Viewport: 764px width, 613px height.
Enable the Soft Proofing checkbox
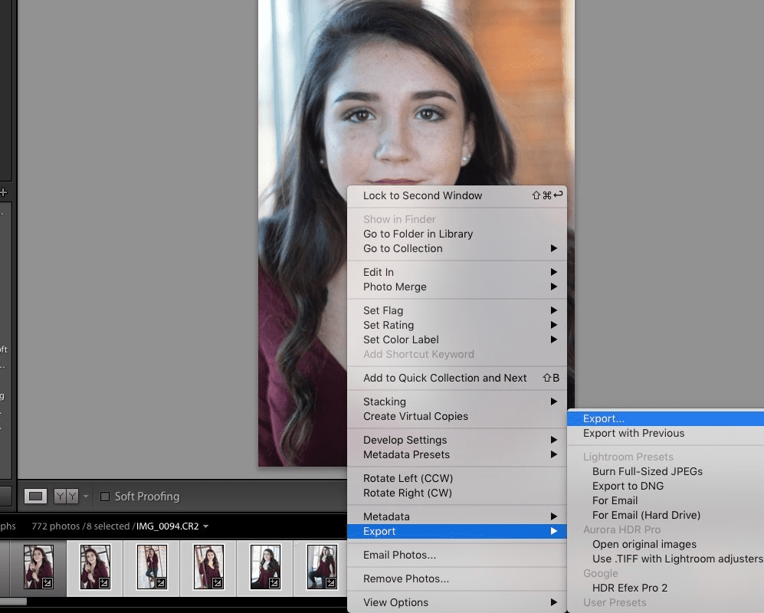(x=105, y=497)
